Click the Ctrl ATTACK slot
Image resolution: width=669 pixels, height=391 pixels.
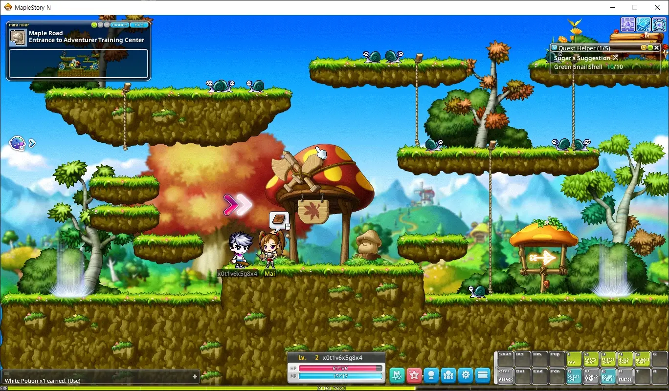pyautogui.click(x=506, y=376)
